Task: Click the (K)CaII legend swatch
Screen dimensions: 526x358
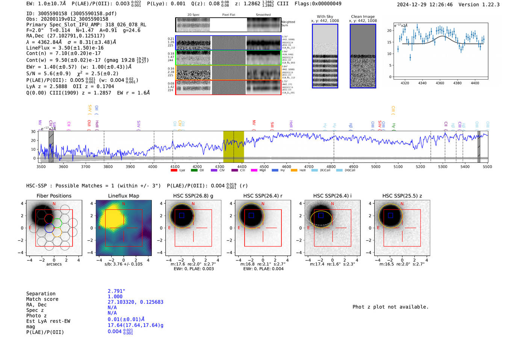Action: [x=314, y=170]
